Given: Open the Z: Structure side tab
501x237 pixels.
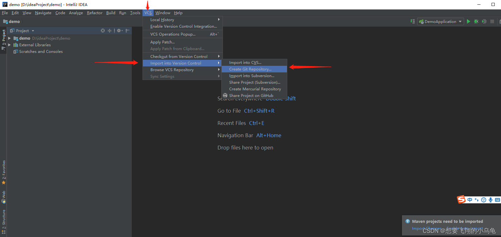Looking at the screenshot, I should pos(3,222).
